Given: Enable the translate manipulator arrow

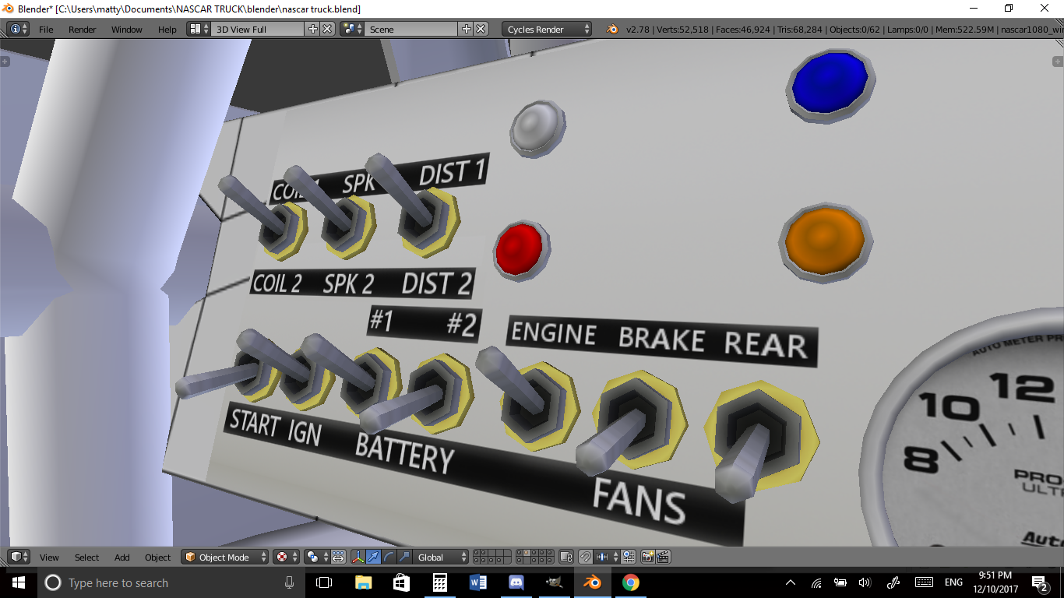Looking at the screenshot, I should (373, 557).
